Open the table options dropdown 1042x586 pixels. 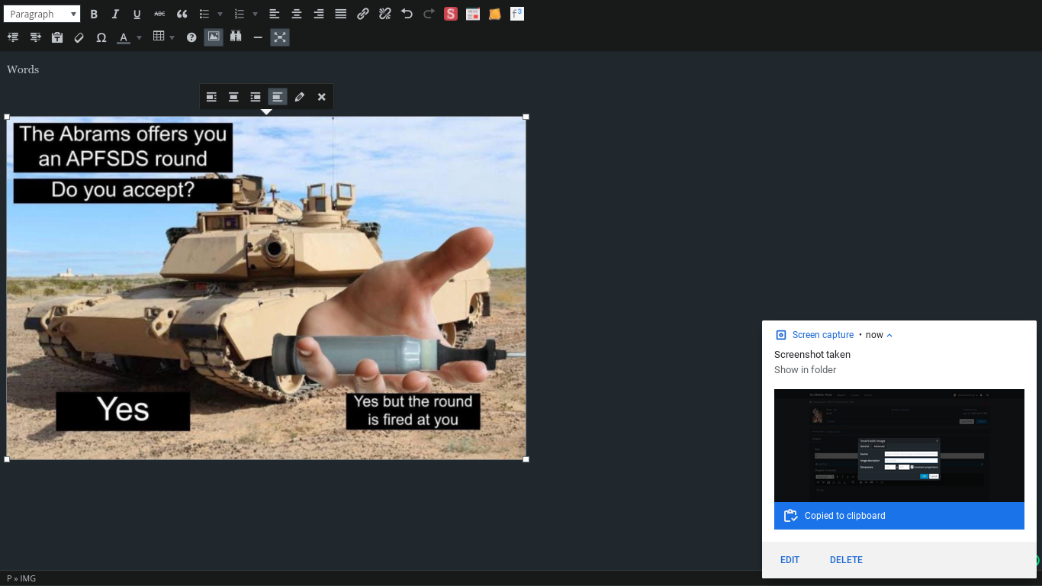(x=173, y=37)
